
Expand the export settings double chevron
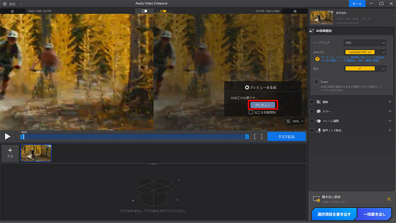(388, 199)
